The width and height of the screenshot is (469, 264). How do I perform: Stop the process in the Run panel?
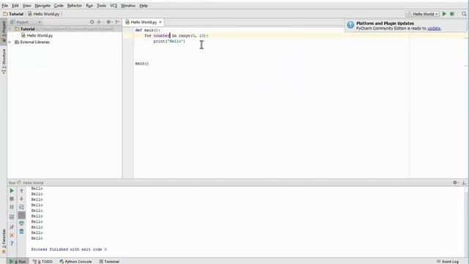point(12,199)
